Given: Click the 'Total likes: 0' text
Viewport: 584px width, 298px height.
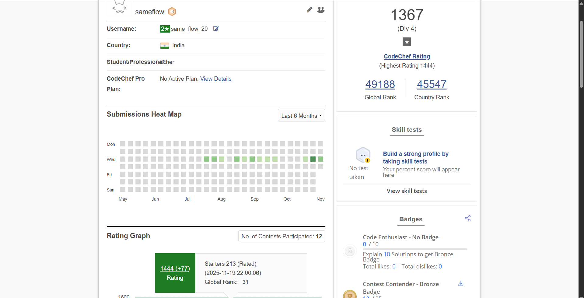Looking at the screenshot, I should tap(379, 266).
